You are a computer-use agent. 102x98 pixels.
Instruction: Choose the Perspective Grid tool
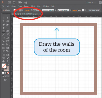tap(8, 44)
